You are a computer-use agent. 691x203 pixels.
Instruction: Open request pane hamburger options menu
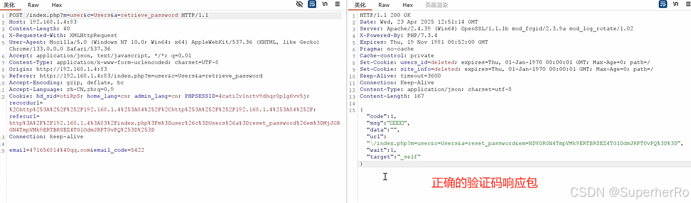point(338,4)
